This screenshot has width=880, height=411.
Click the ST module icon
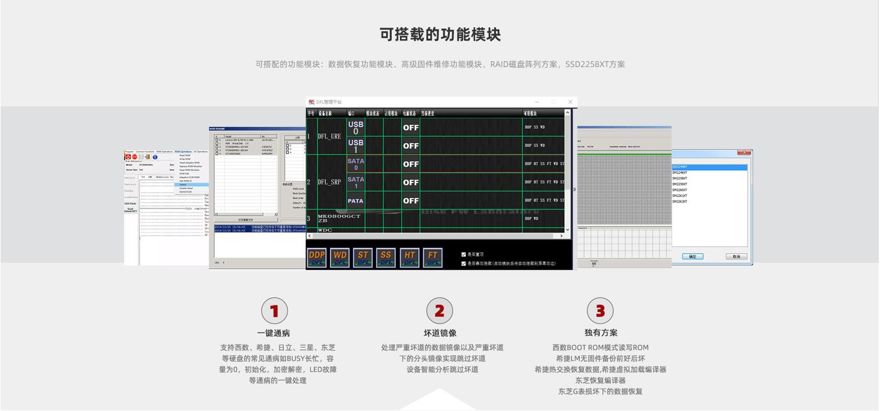tap(363, 258)
